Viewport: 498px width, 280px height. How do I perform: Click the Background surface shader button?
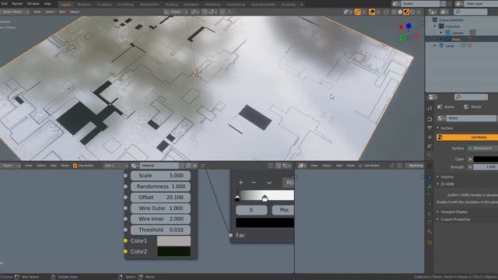tap(482, 149)
